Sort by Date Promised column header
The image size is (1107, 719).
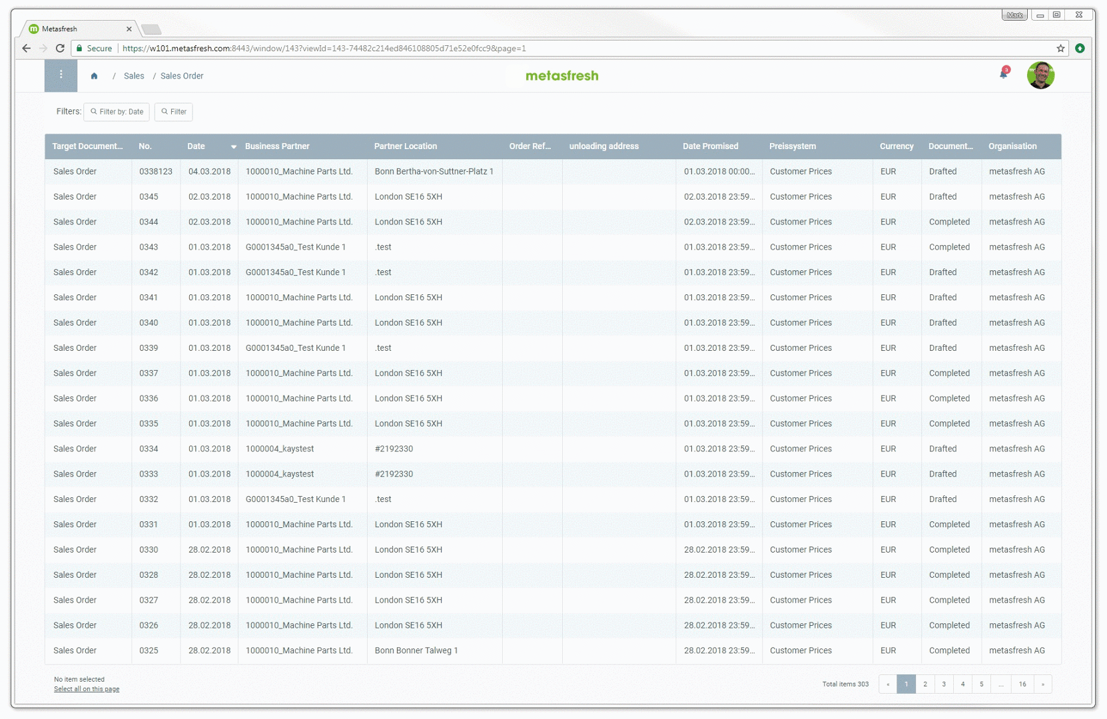click(x=719, y=146)
